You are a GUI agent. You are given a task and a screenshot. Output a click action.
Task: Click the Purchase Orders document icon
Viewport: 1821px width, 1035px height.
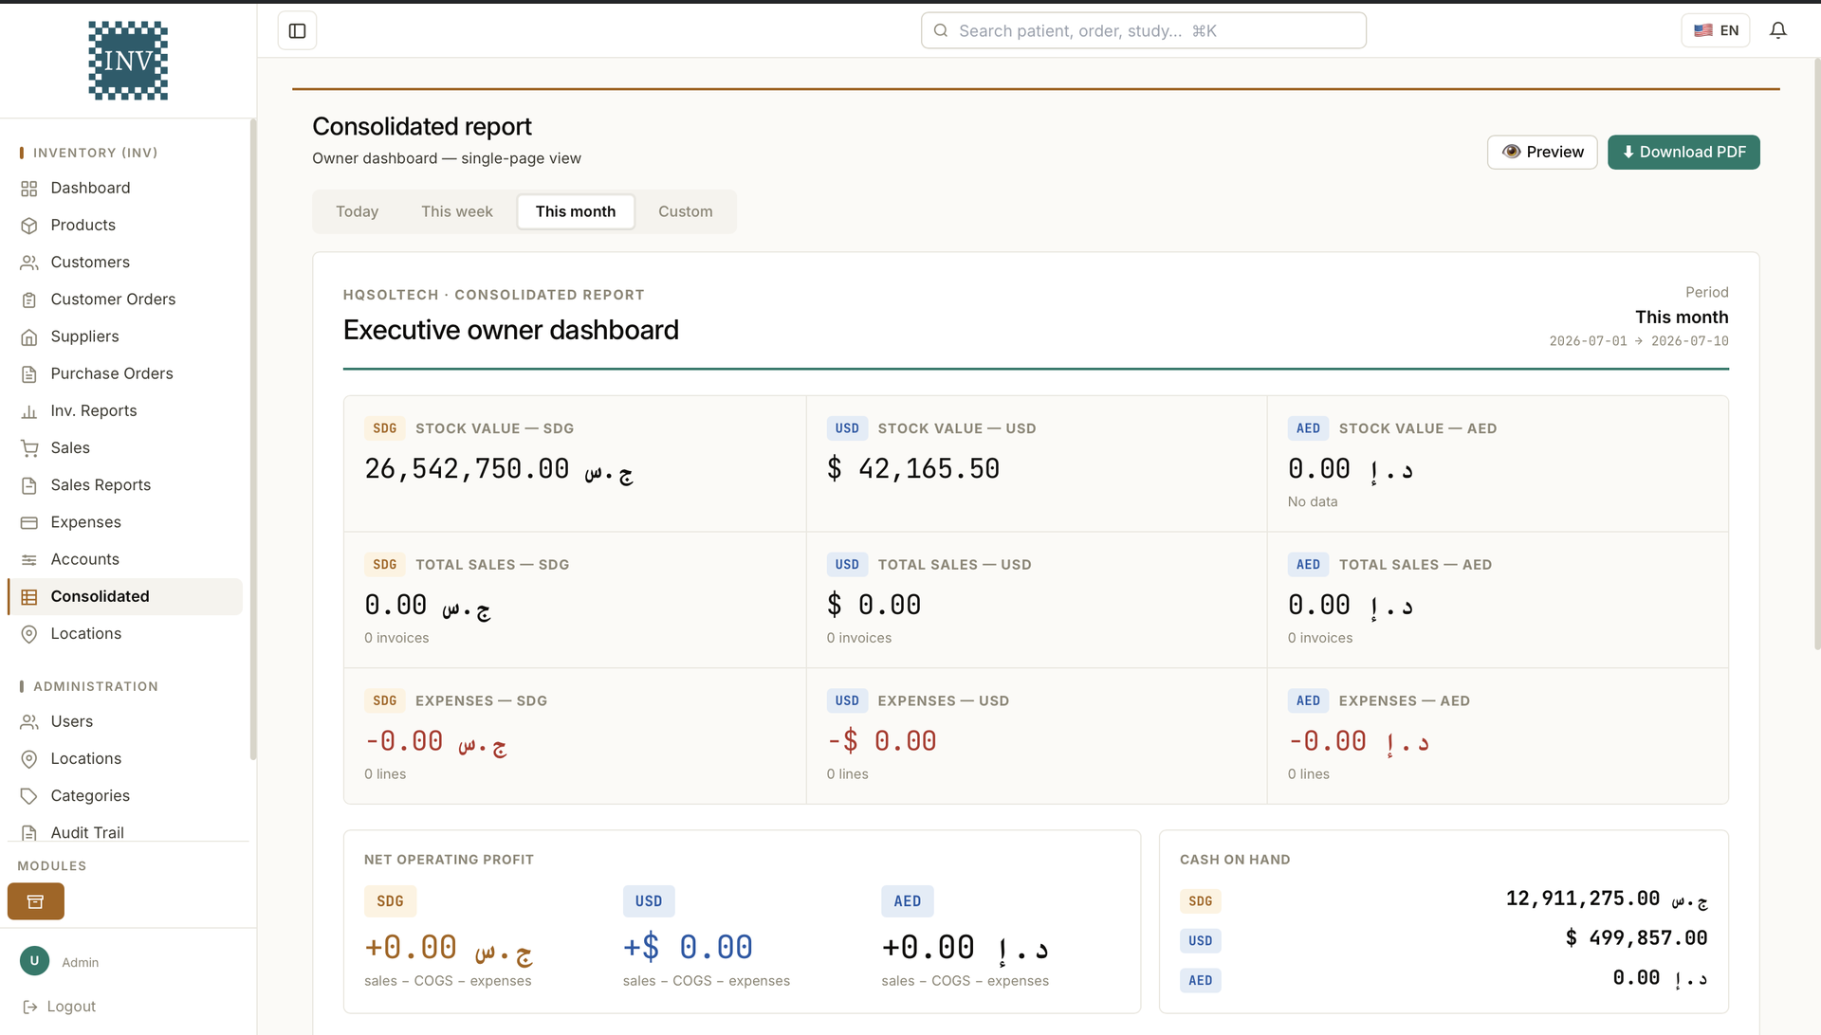pos(29,373)
